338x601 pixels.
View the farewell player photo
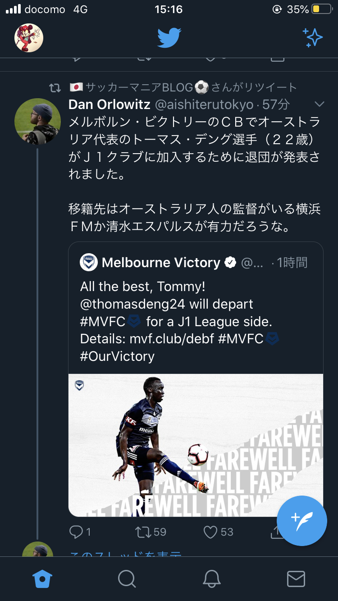coord(196,445)
